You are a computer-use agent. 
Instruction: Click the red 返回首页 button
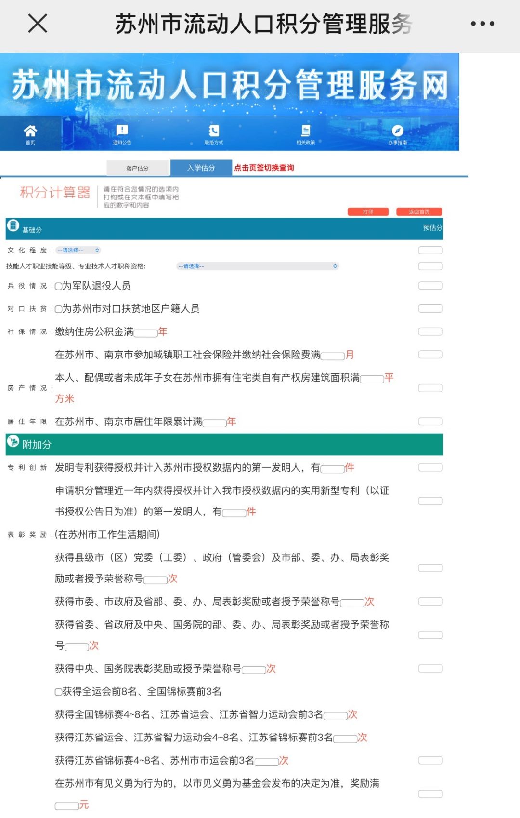pos(419,212)
